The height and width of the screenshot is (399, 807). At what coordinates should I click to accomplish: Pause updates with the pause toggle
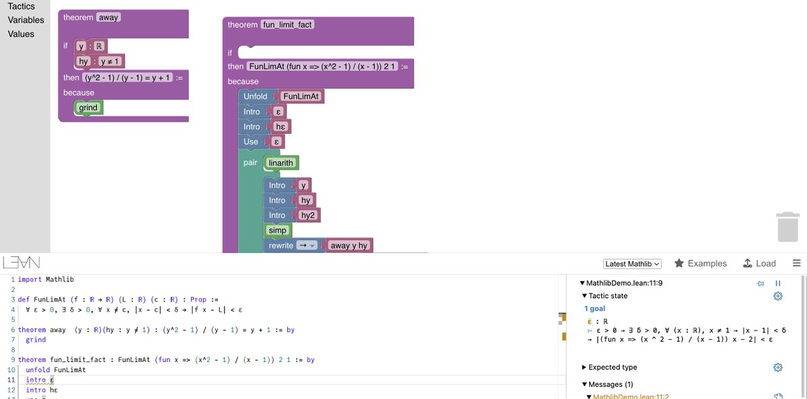(777, 283)
